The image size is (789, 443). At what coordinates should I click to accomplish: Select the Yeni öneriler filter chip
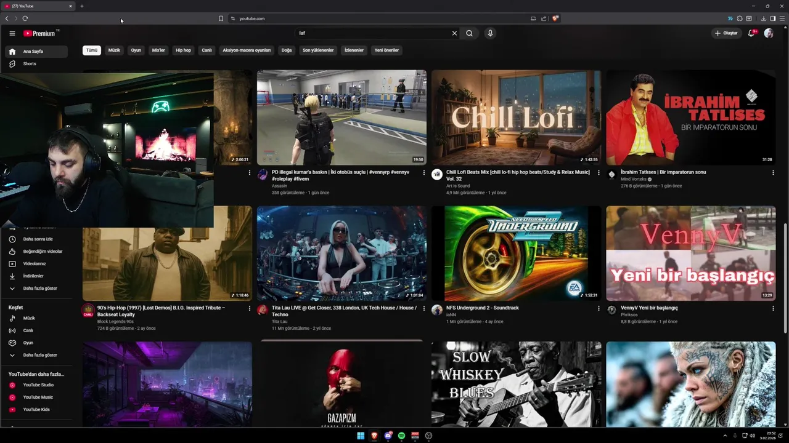386,50
